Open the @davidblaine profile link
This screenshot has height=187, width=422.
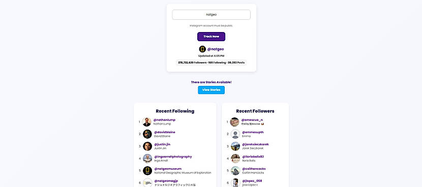165,132
